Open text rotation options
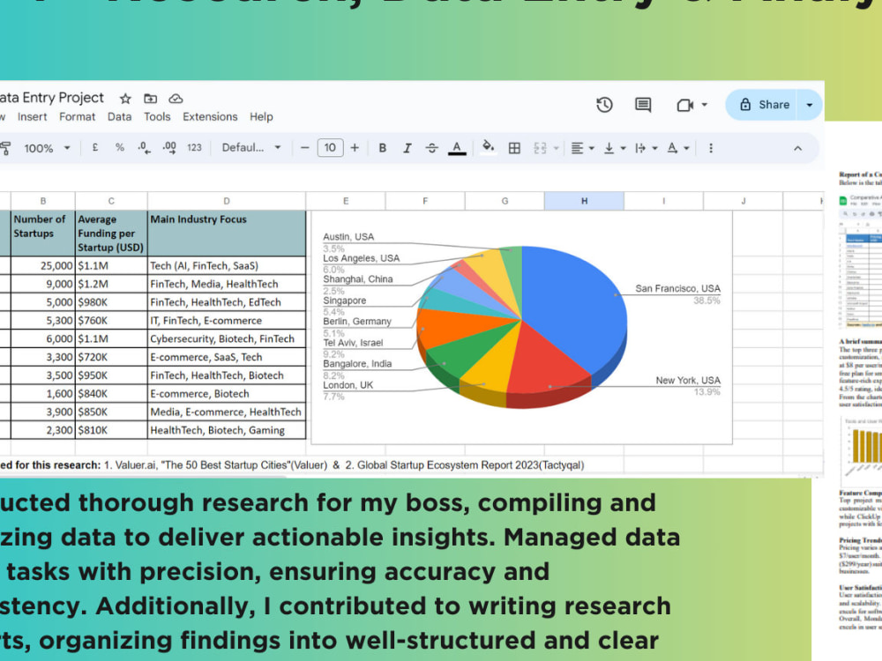882x661 pixels. point(677,148)
